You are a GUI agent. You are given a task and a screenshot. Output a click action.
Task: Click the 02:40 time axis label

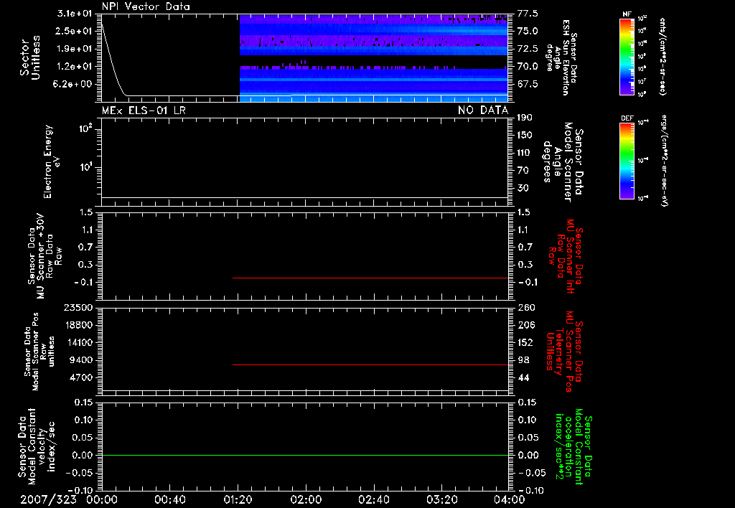(373, 499)
